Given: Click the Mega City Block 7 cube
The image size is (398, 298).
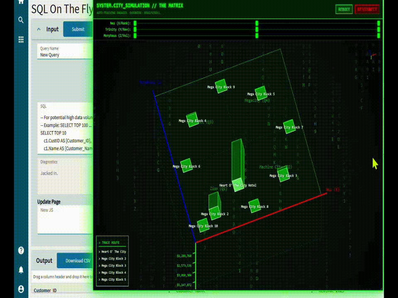Looking at the screenshot, I should pyautogui.click(x=289, y=127).
